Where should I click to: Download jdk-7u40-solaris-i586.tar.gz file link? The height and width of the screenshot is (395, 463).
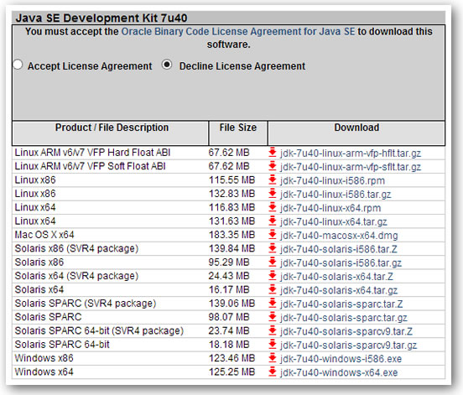coord(341,262)
